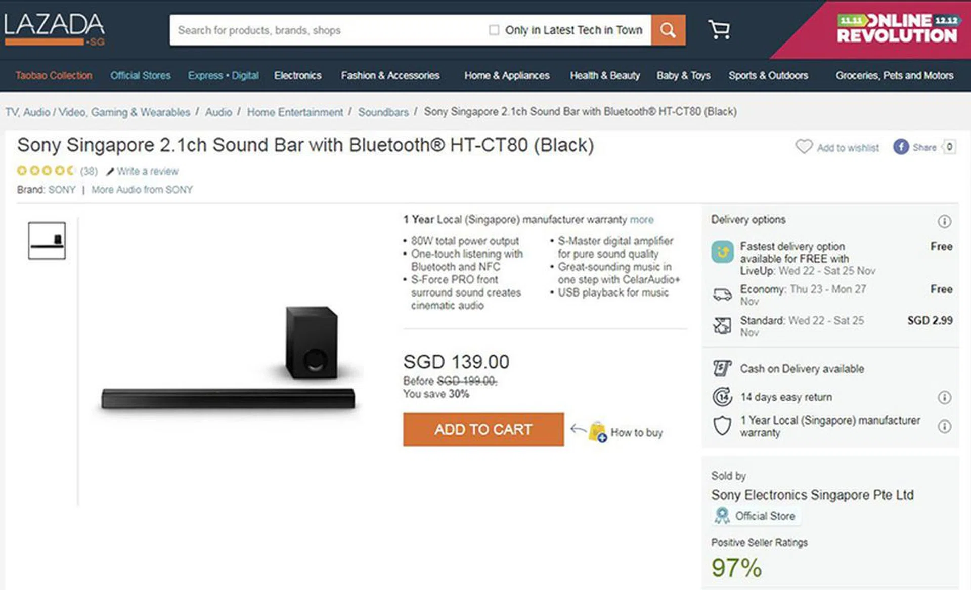This screenshot has height=590, width=971.
Task: Open the Taobao Collection tab
Action: coord(54,75)
